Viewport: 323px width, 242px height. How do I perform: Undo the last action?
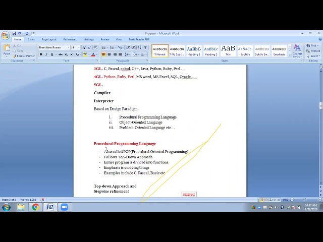click(19, 33)
